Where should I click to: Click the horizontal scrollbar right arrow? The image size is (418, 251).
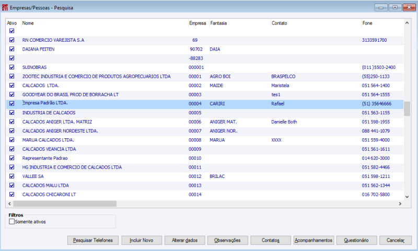400,204
